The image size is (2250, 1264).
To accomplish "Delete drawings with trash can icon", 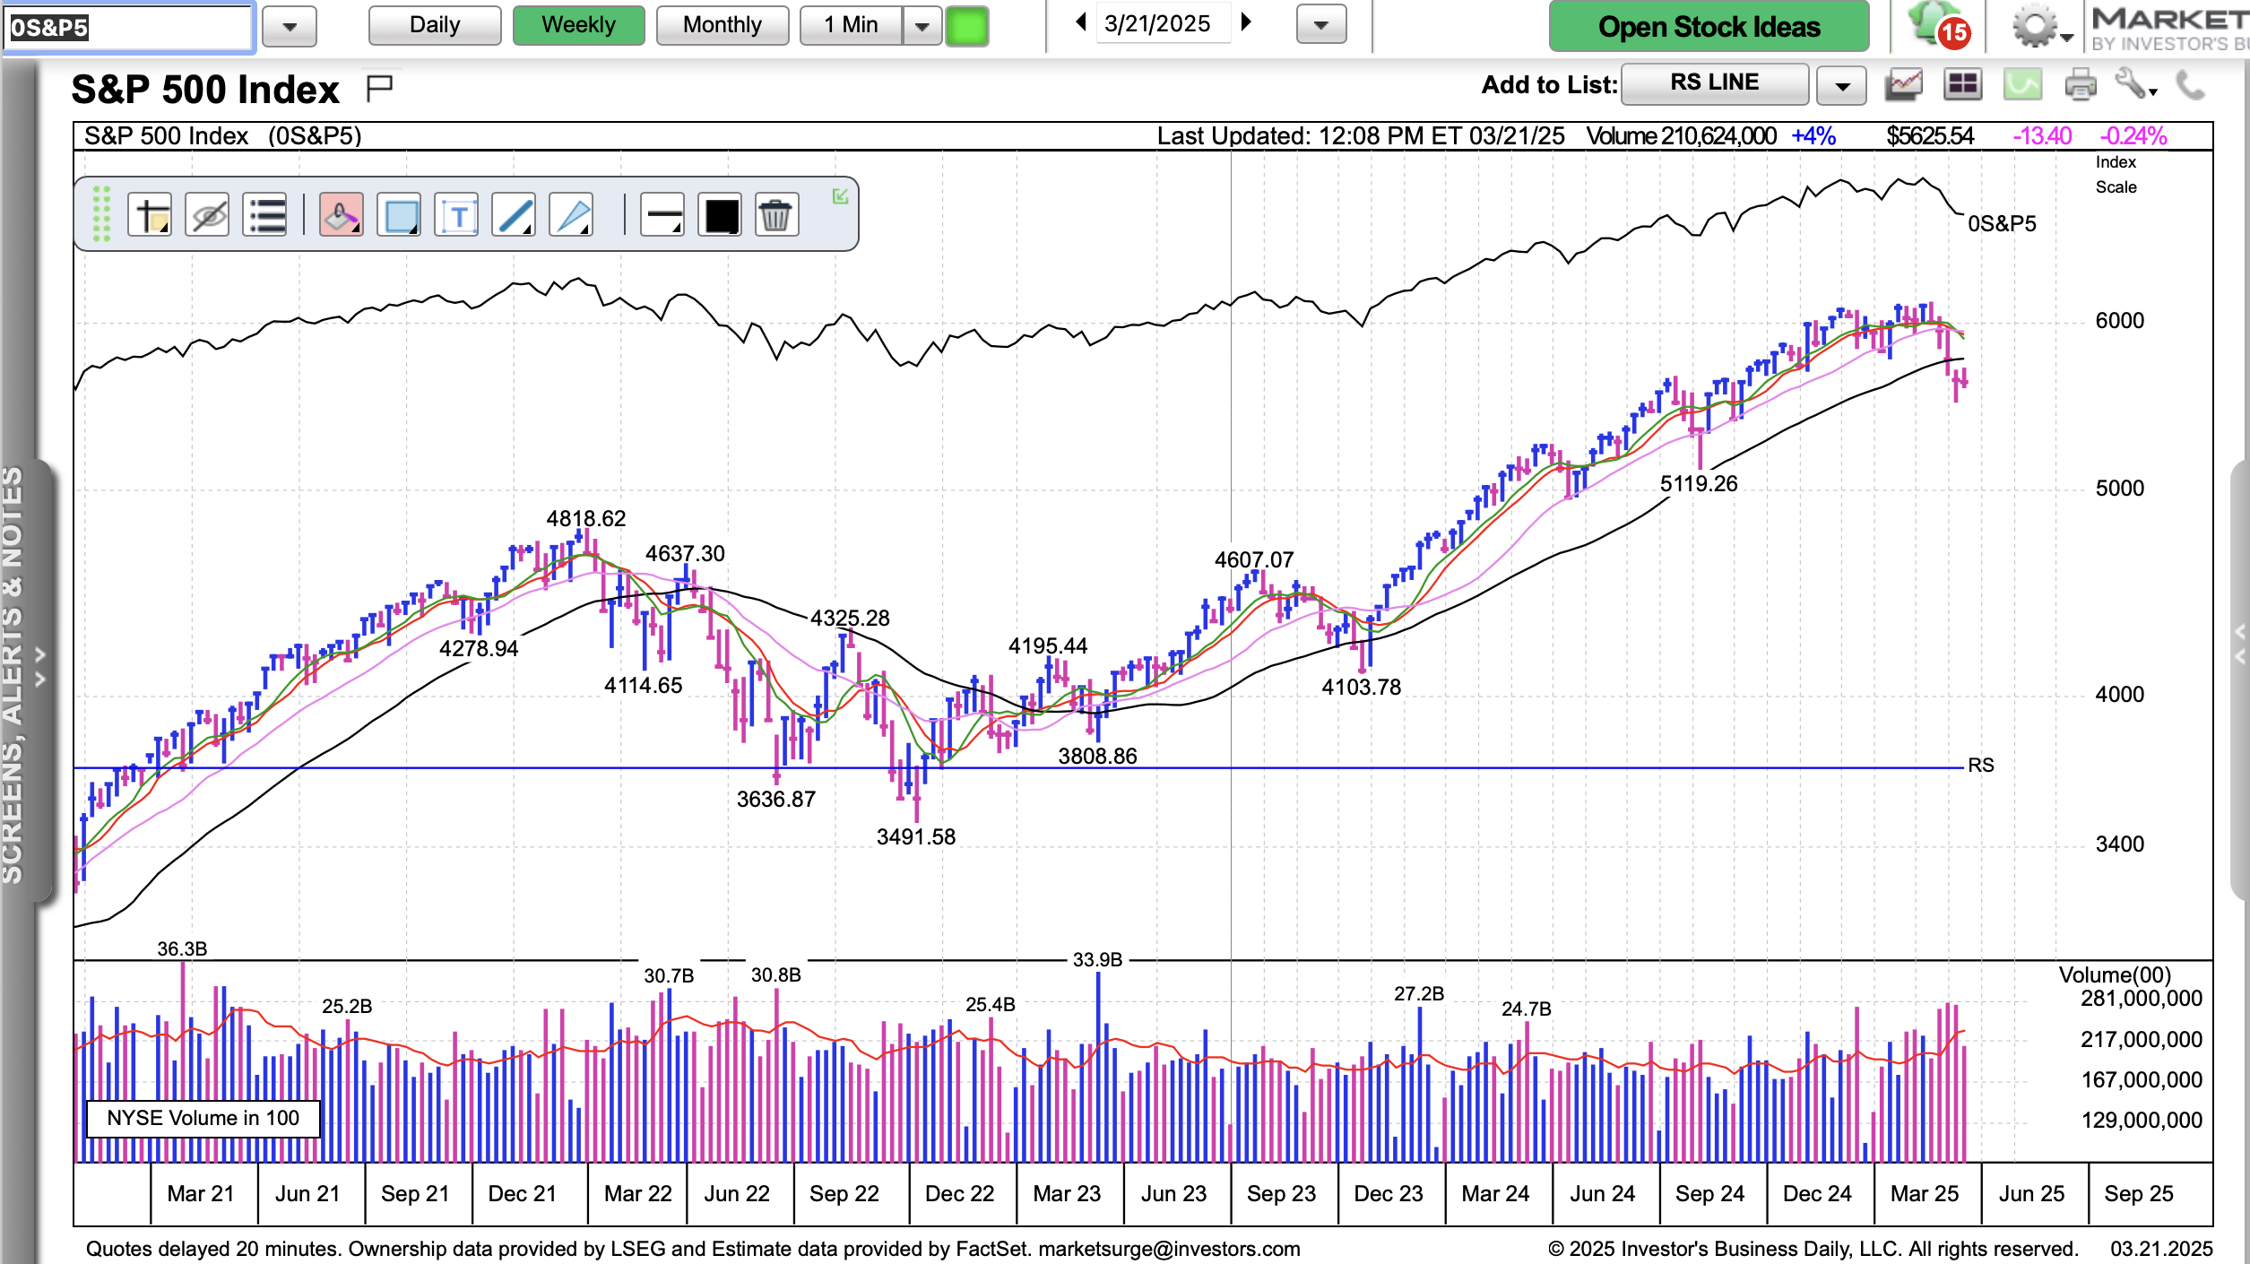I will tap(775, 215).
